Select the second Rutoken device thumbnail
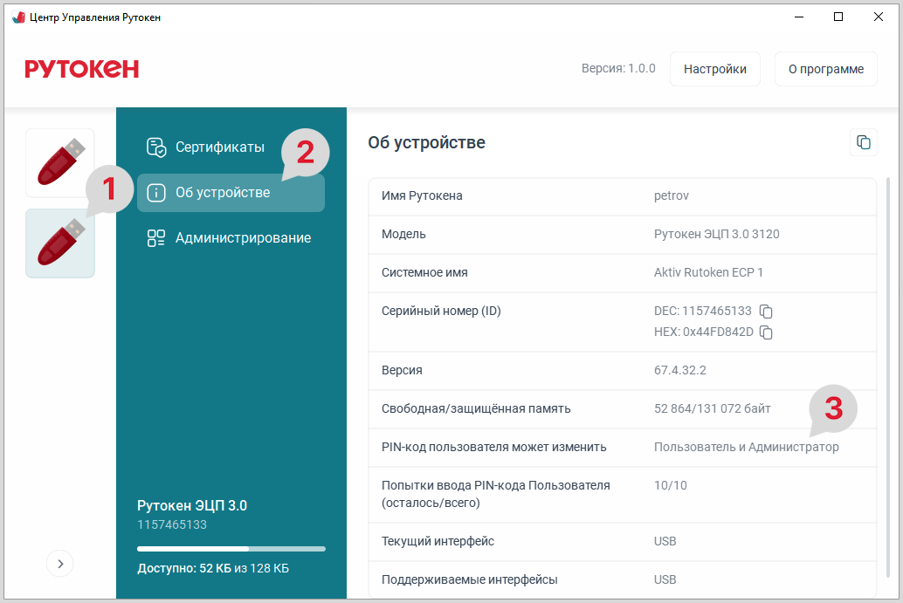 coord(59,243)
